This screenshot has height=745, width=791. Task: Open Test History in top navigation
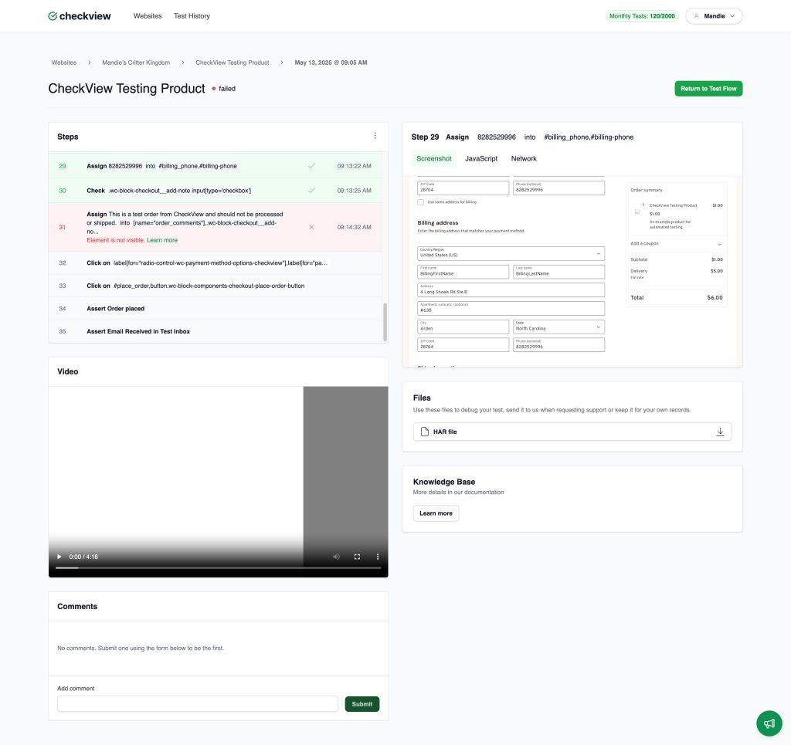(x=192, y=16)
